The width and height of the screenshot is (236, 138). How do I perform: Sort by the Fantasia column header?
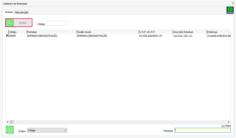[51, 32]
